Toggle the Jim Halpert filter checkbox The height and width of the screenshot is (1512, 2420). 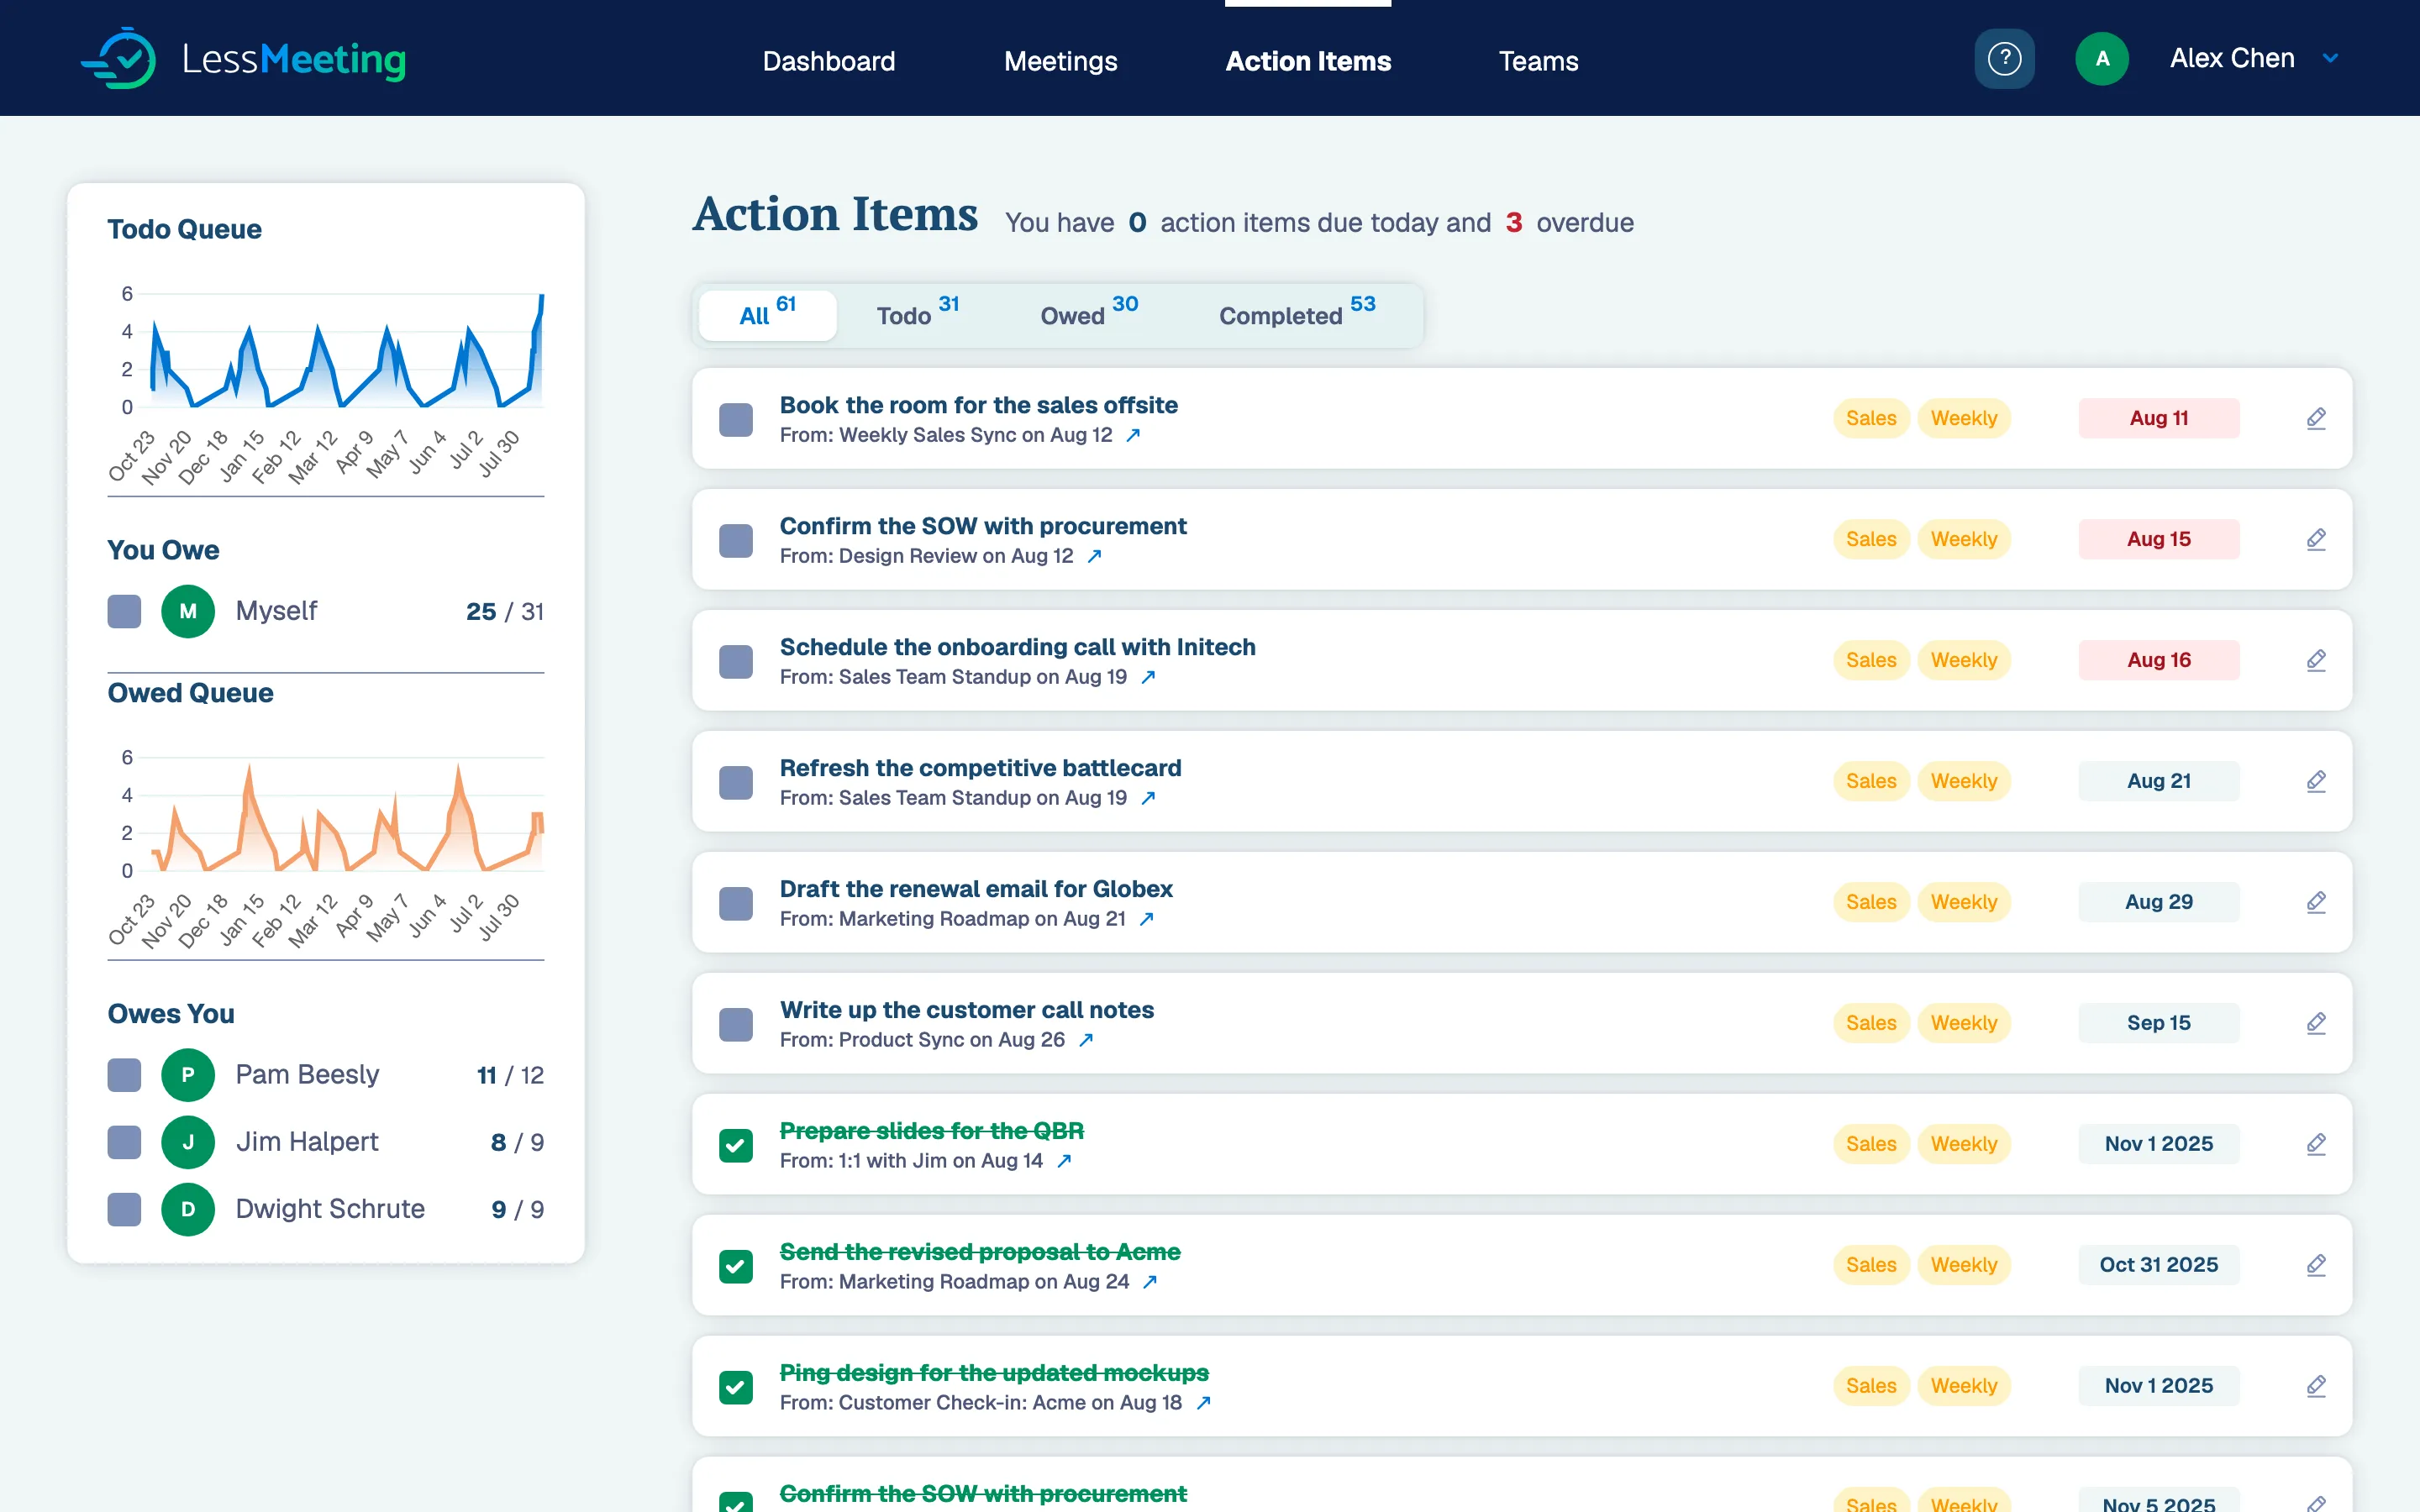pyautogui.click(x=124, y=1142)
